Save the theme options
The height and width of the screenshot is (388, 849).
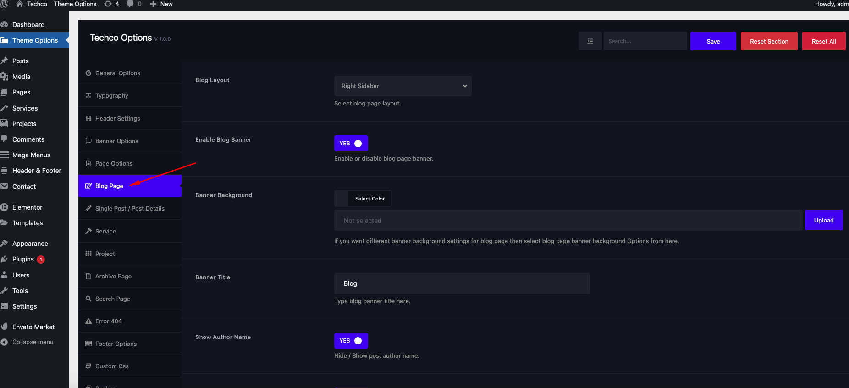click(713, 41)
